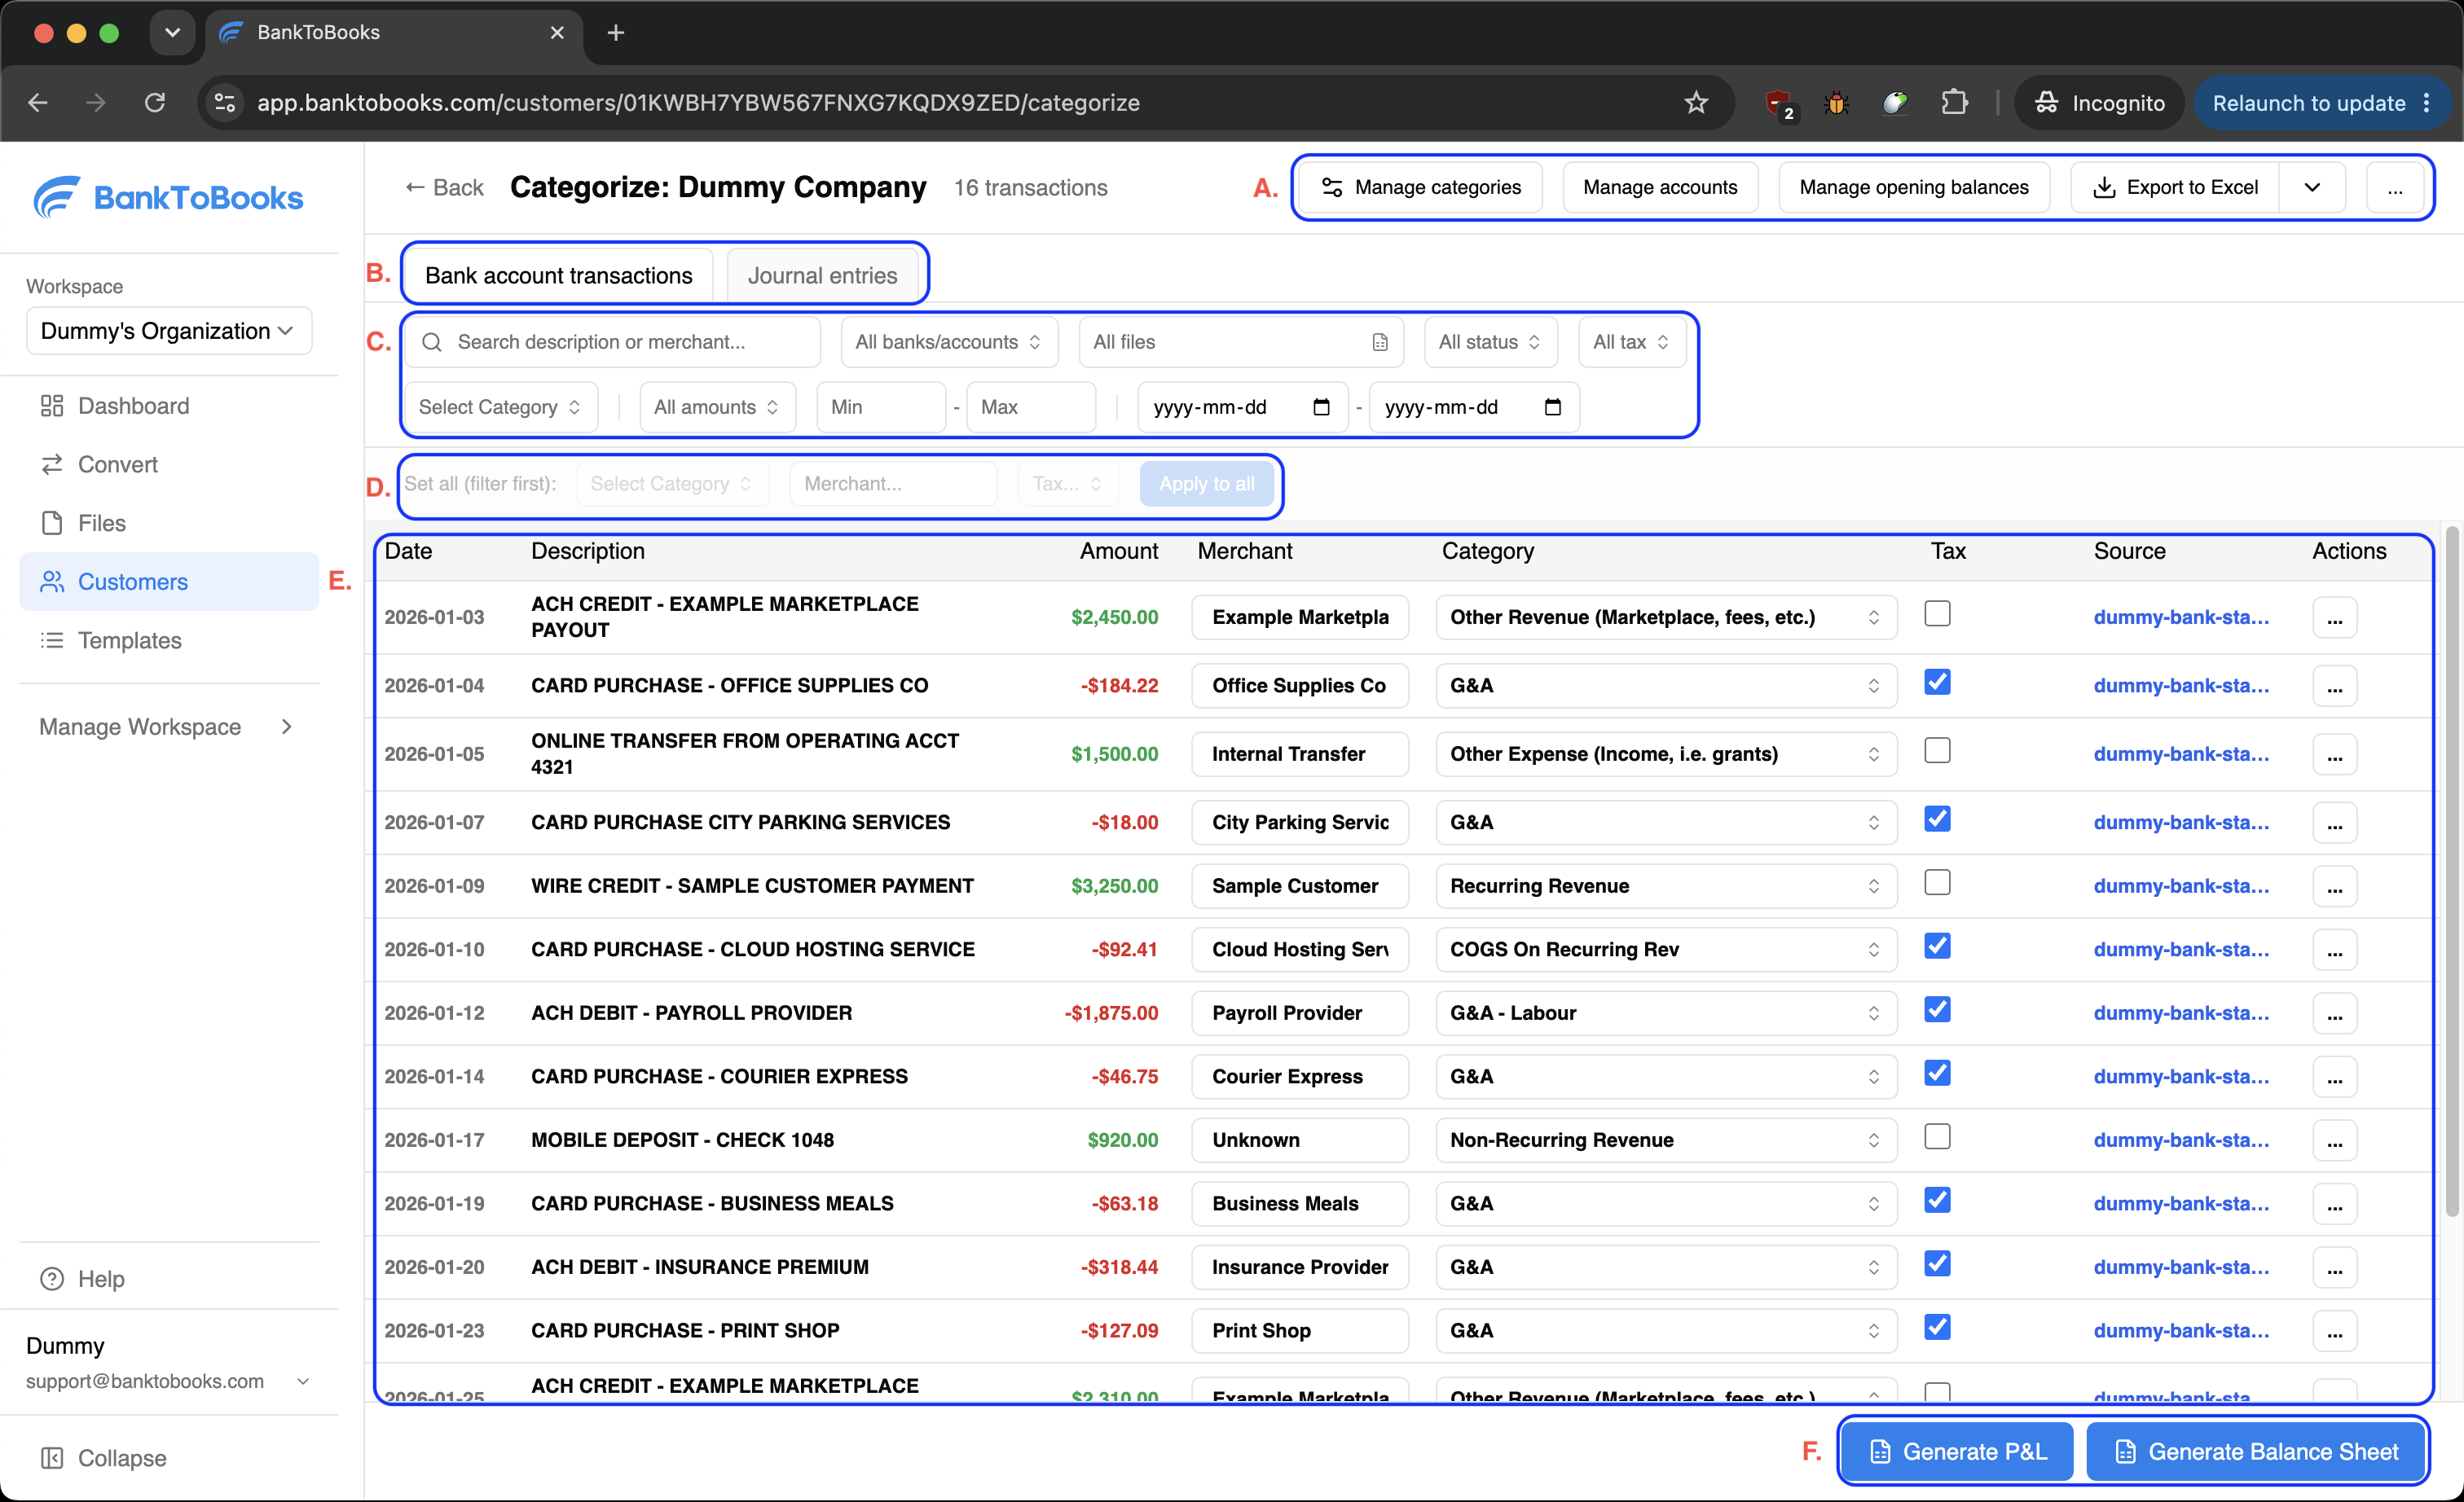The height and width of the screenshot is (1502, 2464).
Task: Uncheck tax box for City Parking Services row
Action: point(1937,819)
